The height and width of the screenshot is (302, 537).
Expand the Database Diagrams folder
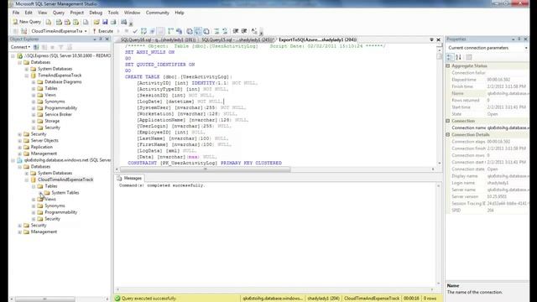34,82
